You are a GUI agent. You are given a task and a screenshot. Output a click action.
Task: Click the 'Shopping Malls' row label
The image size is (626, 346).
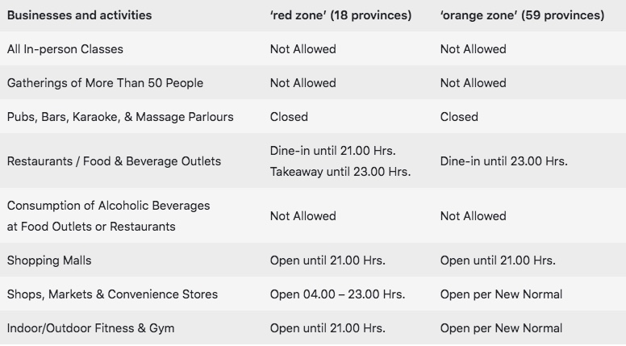tap(49, 261)
